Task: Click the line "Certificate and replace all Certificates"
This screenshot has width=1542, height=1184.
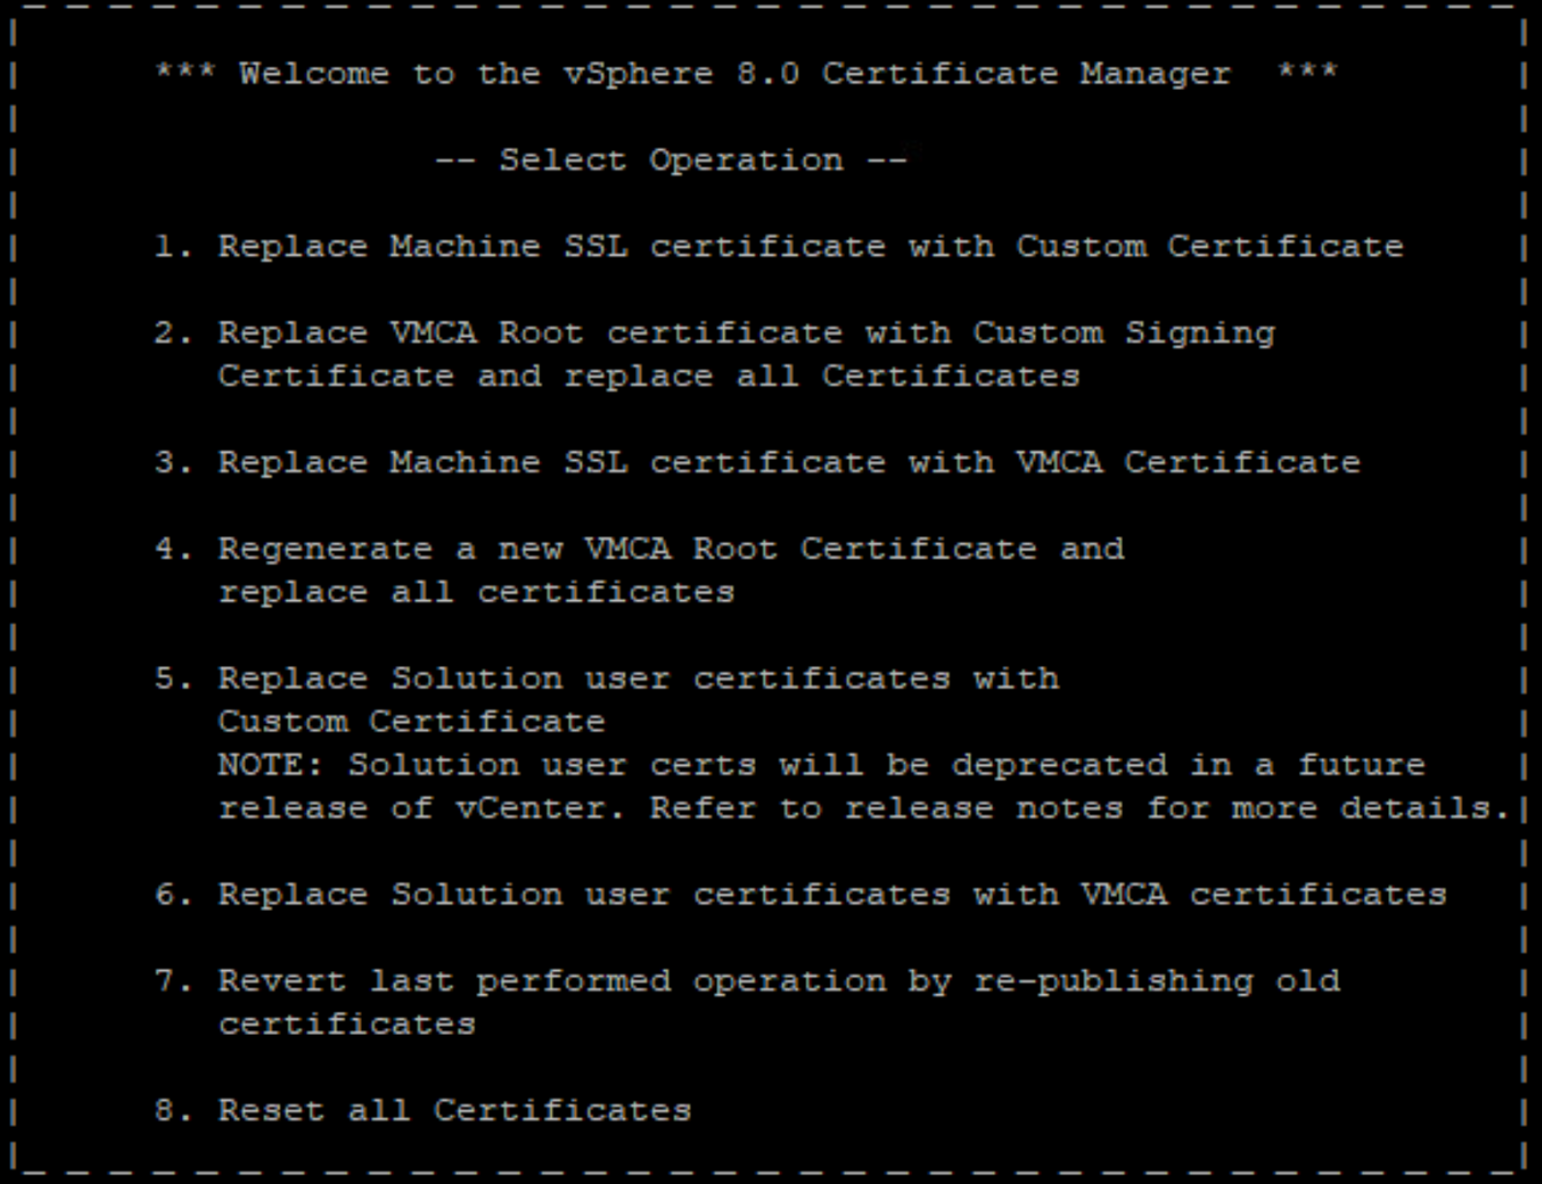Action: (x=649, y=376)
